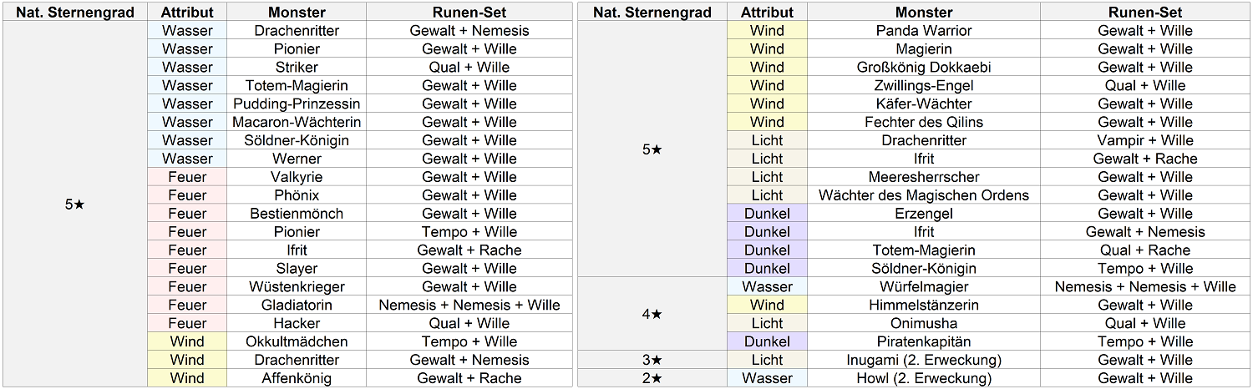1253x389 pixels.
Task: Click the yellow Wind cell beside Himmelstänzerin
Action: pyautogui.click(x=767, y=306)
